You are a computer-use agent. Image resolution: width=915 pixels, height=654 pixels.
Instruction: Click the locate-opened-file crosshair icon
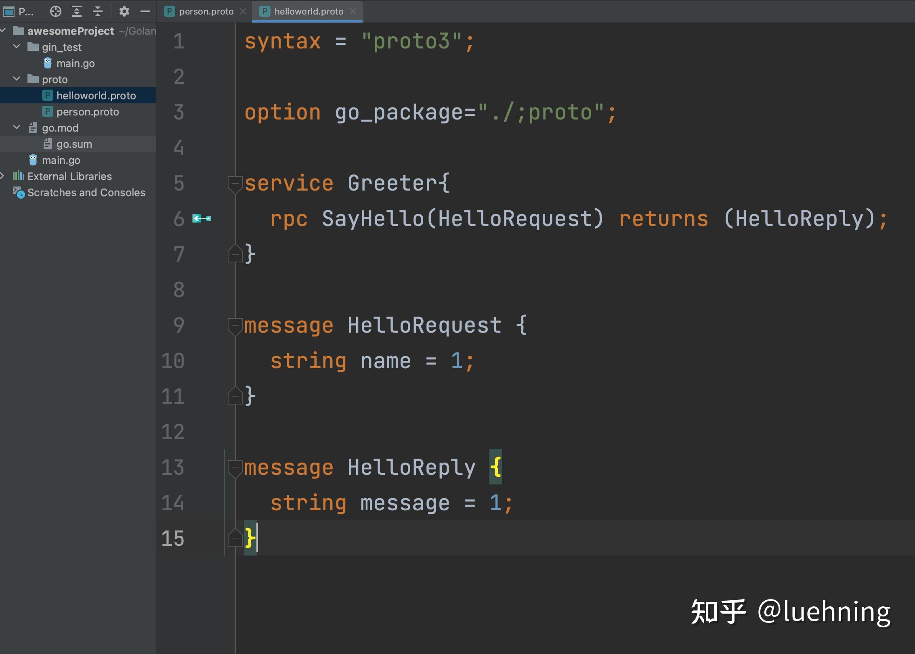tap(56, 11)
